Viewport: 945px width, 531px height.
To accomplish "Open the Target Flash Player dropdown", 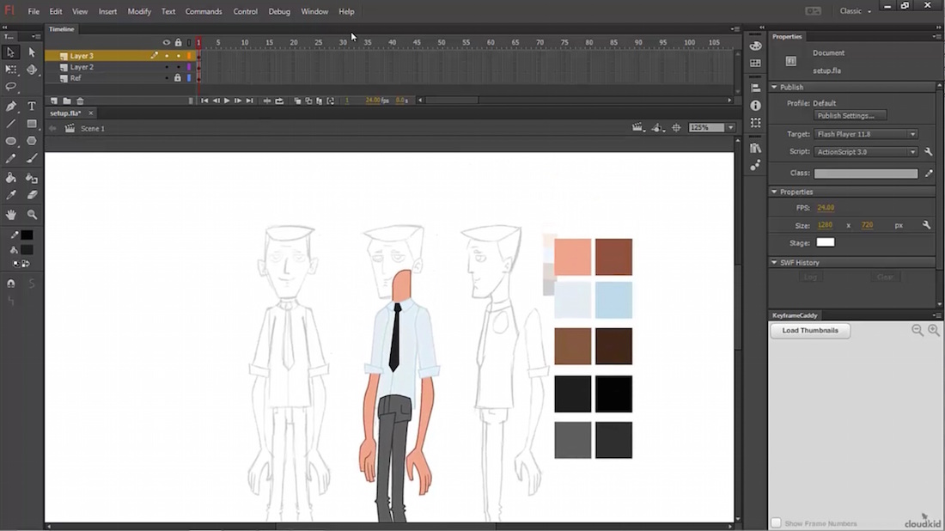I will 866,134.
